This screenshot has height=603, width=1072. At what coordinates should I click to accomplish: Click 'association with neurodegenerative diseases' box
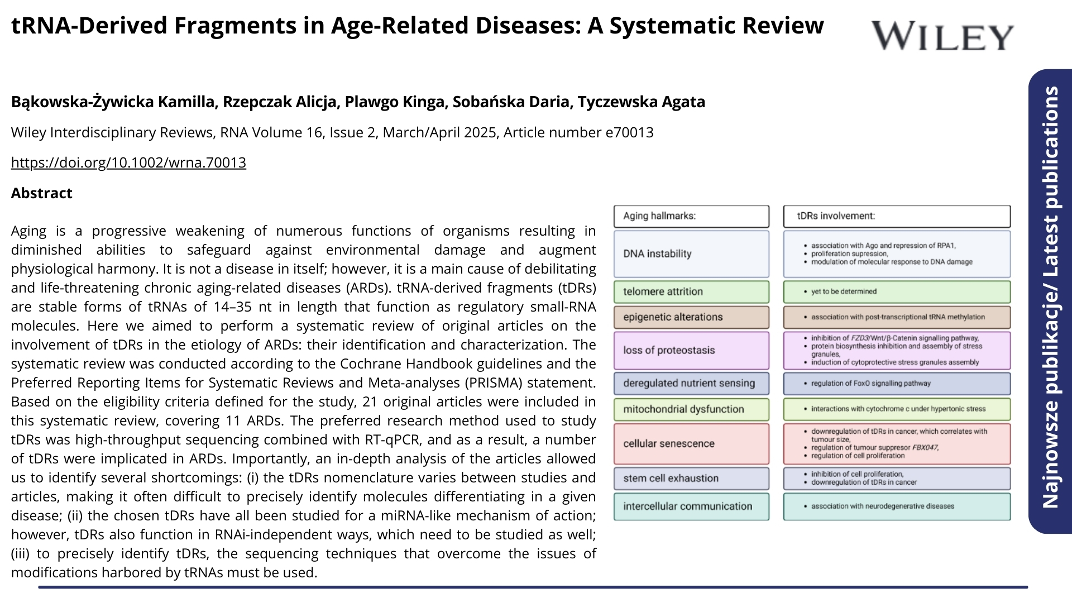pyautogui.click(x=897, y=506)
